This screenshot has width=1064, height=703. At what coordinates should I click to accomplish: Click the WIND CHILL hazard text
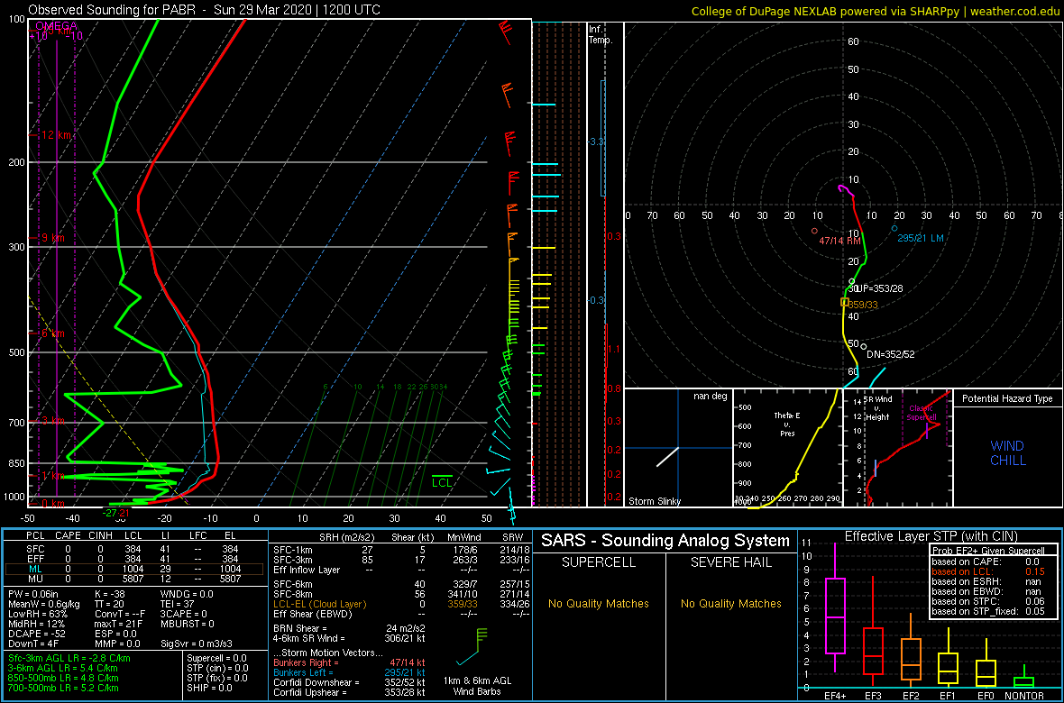tap(1007, 453)
